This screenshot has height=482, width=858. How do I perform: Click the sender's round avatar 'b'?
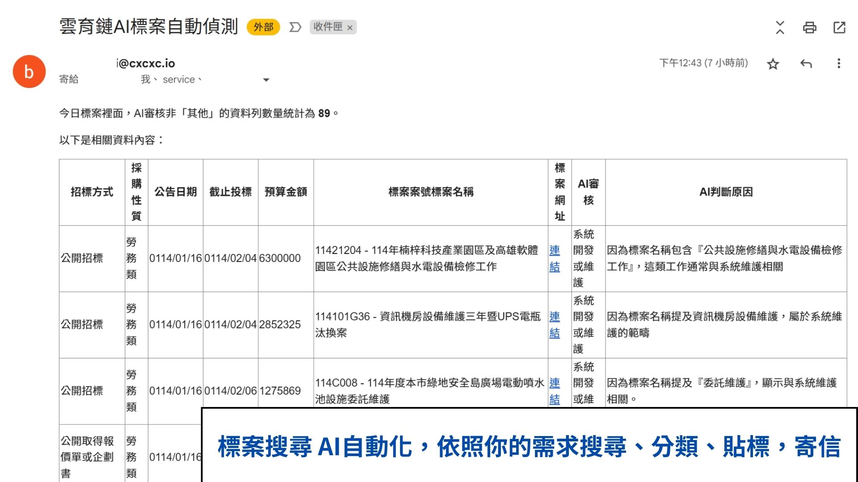[x=29, y=71]
